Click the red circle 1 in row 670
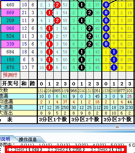This screenshot has width=135, height=153. (x=49, y=68)
